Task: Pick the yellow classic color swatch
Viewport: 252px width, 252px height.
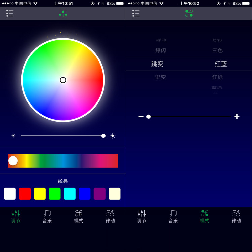Action: pos(40,194)
